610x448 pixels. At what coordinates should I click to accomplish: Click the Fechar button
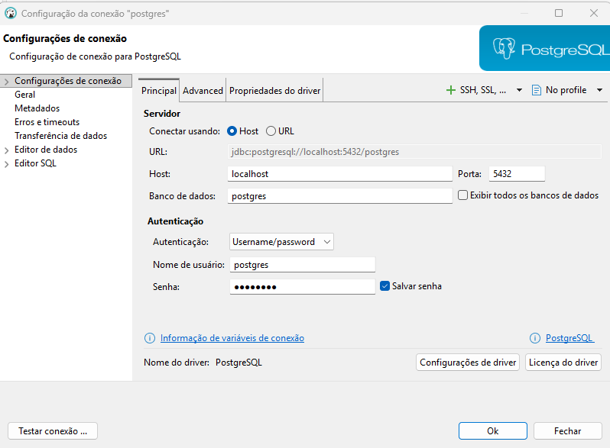[568, 431]
